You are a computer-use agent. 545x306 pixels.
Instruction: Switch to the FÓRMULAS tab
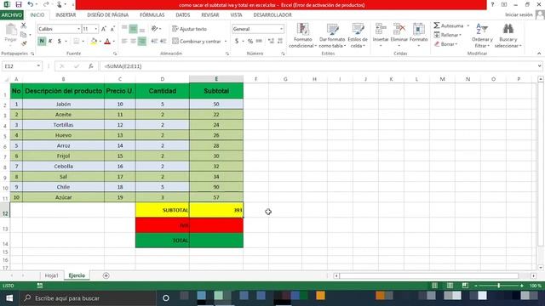152,15
